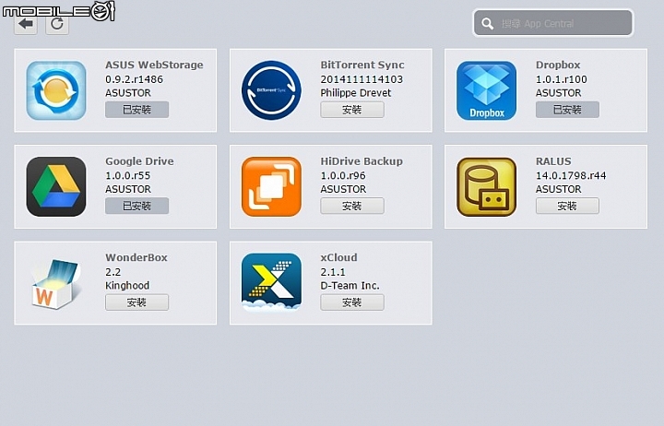Open the Google Drive app icon
This screenshot has width=664, height=426.
click(x=56, y=187)
